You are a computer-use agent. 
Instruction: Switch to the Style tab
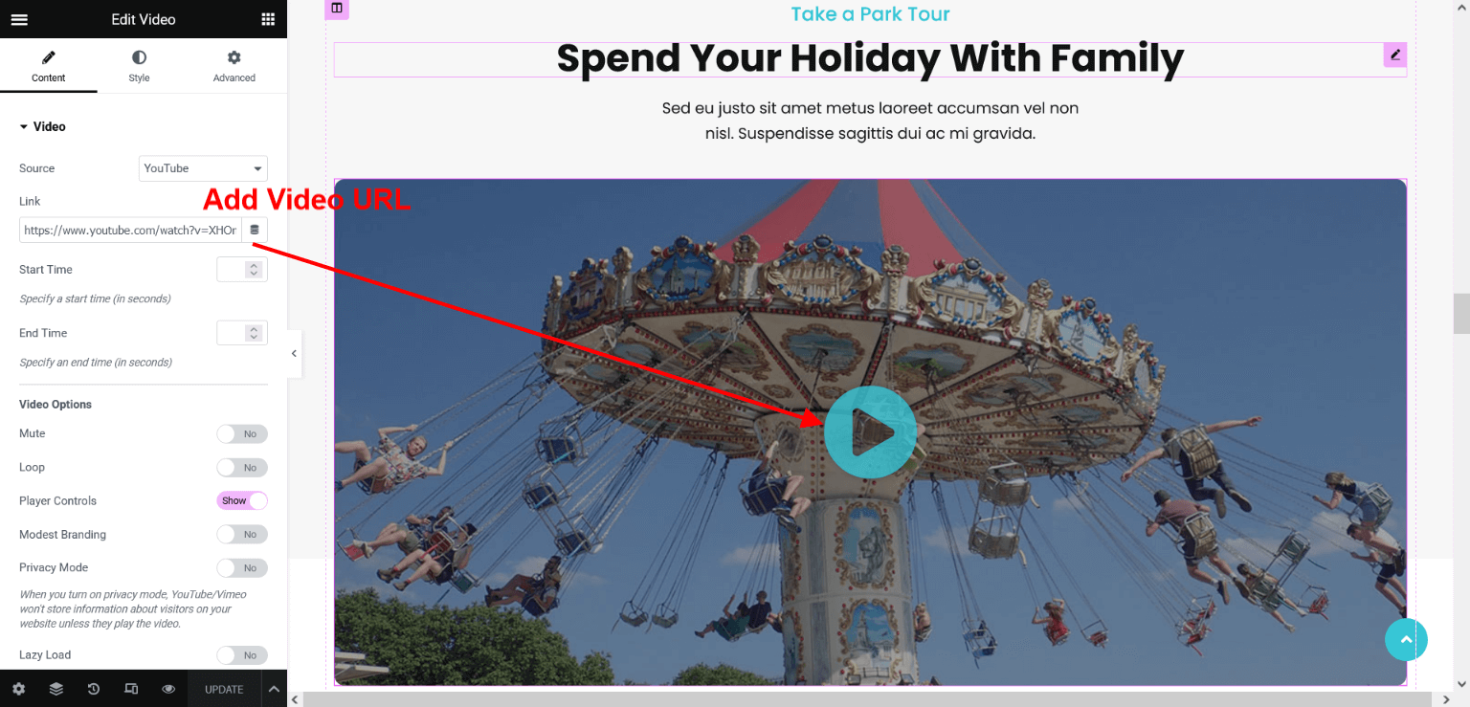click(139, 66)
